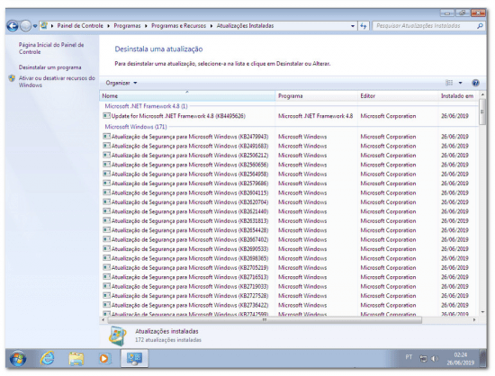Select the update row with KB2491683
495x376 pixels.
[x=289, y=146]
